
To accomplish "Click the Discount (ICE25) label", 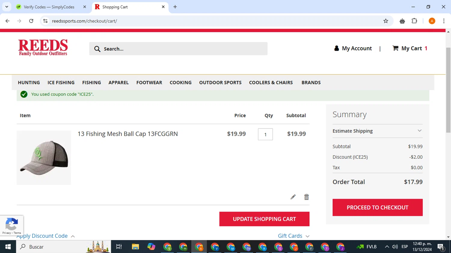I will click(350, 157).
